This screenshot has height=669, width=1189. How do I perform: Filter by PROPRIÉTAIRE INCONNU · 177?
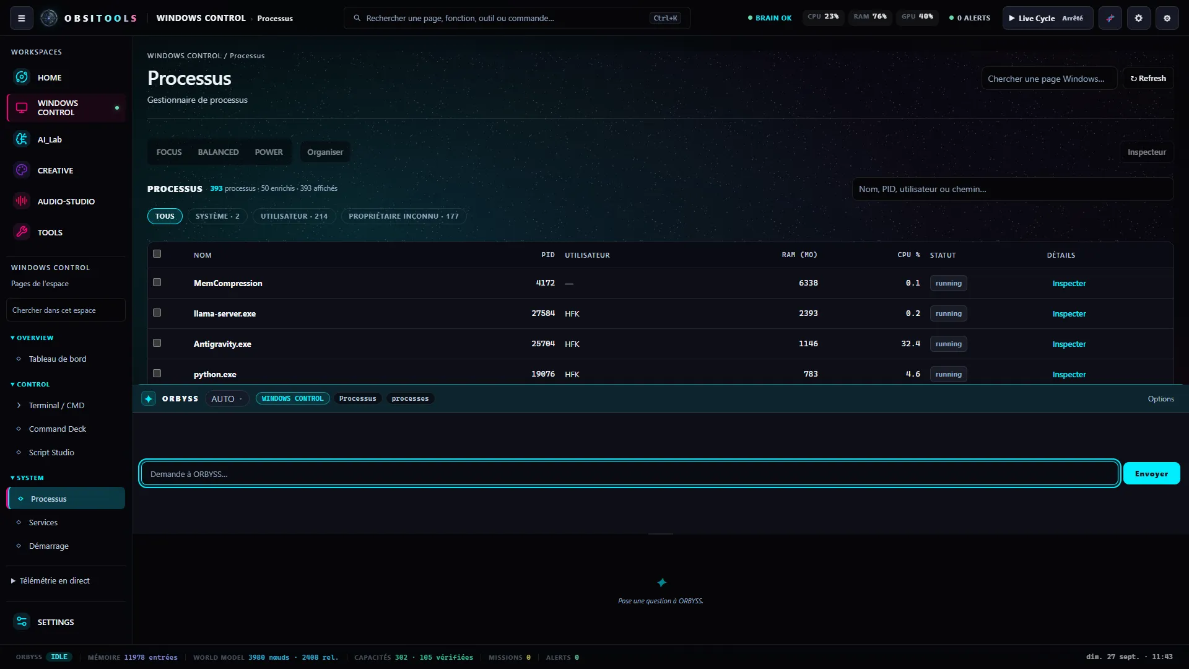(x=404, y=216)
